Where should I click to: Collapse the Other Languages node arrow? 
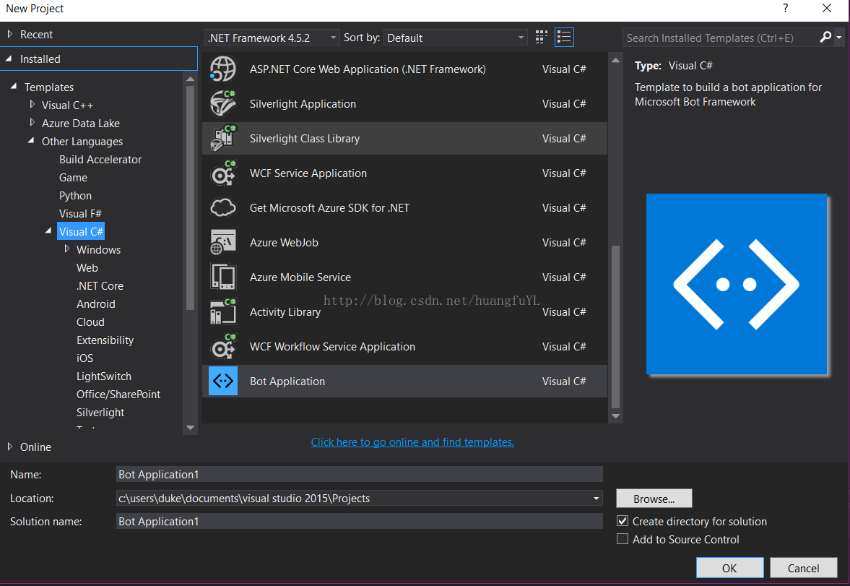(31, 140)
